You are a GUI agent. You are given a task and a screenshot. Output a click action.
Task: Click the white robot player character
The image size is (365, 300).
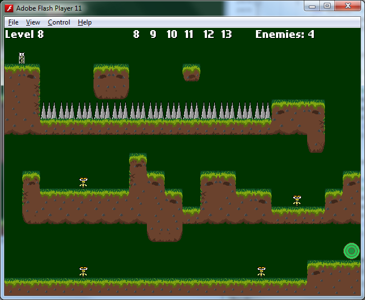tap(22, 58)
